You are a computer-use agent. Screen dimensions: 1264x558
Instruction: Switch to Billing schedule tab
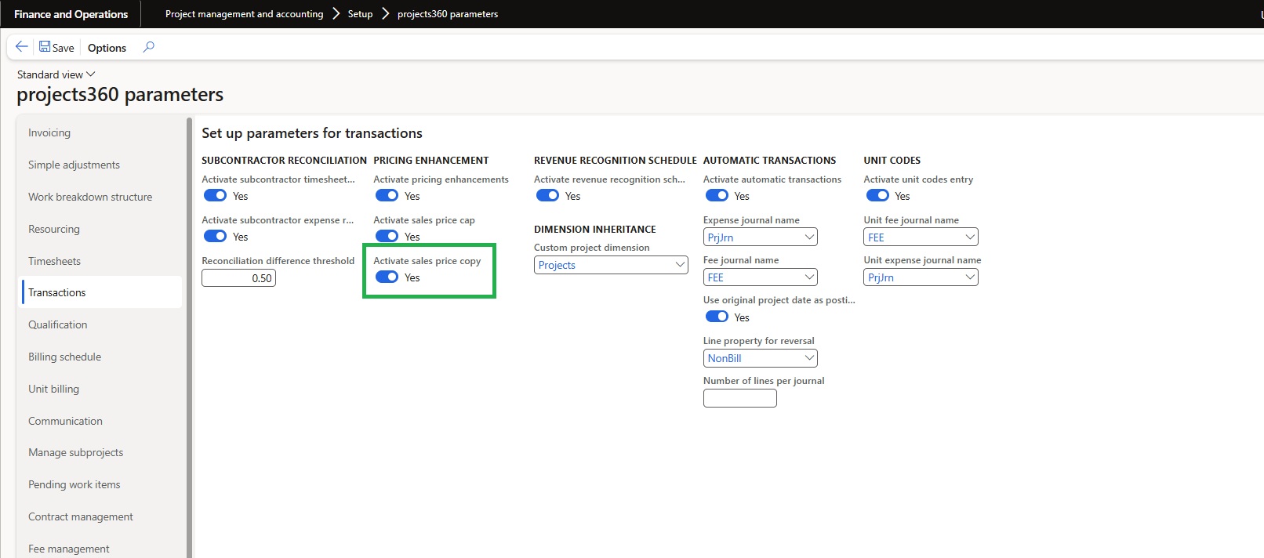coord(64,357)
